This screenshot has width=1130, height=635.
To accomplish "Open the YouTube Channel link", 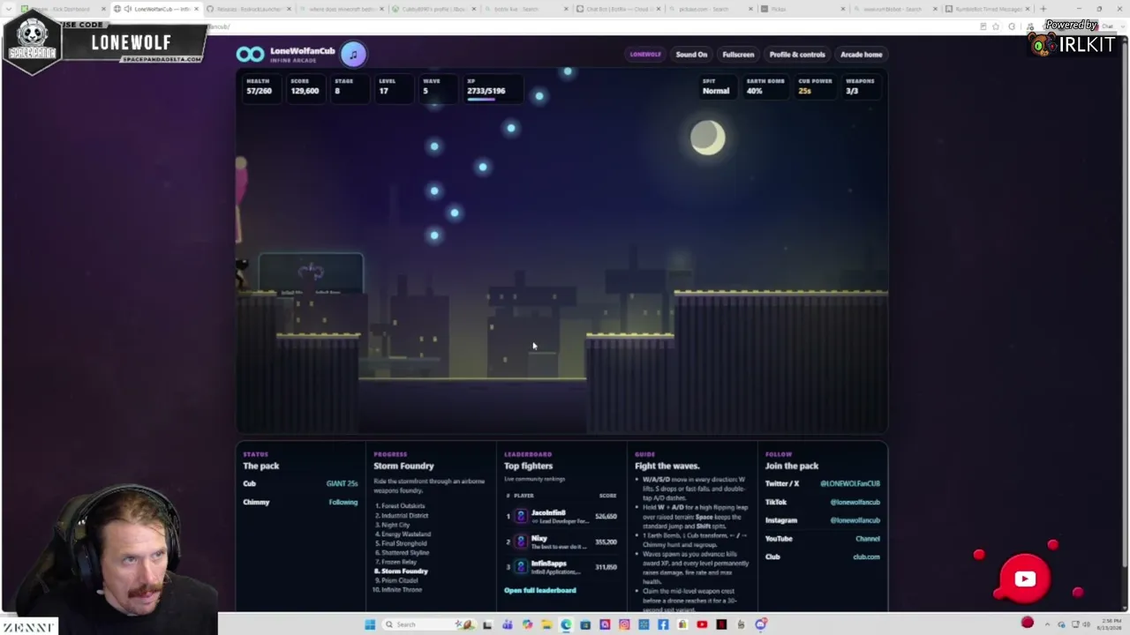I will [867, 539].
